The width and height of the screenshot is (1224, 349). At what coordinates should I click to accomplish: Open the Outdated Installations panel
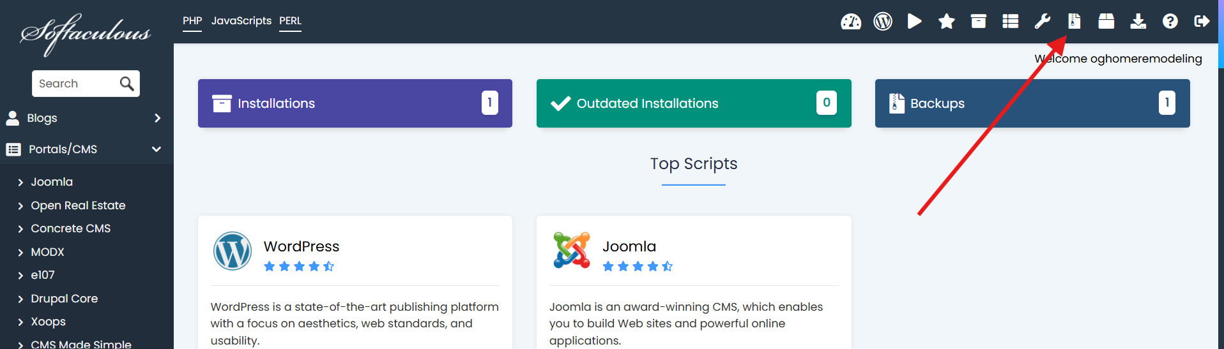point(693,103)
